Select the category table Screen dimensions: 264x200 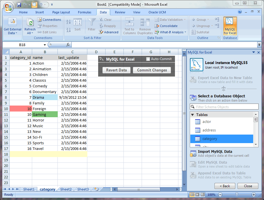(222, 139)
